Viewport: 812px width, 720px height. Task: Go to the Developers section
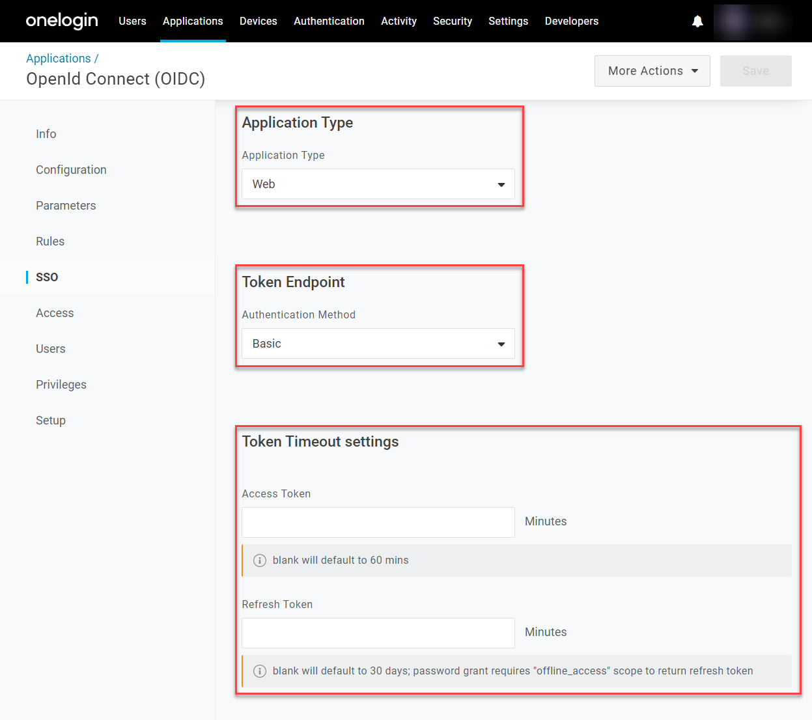571,21
